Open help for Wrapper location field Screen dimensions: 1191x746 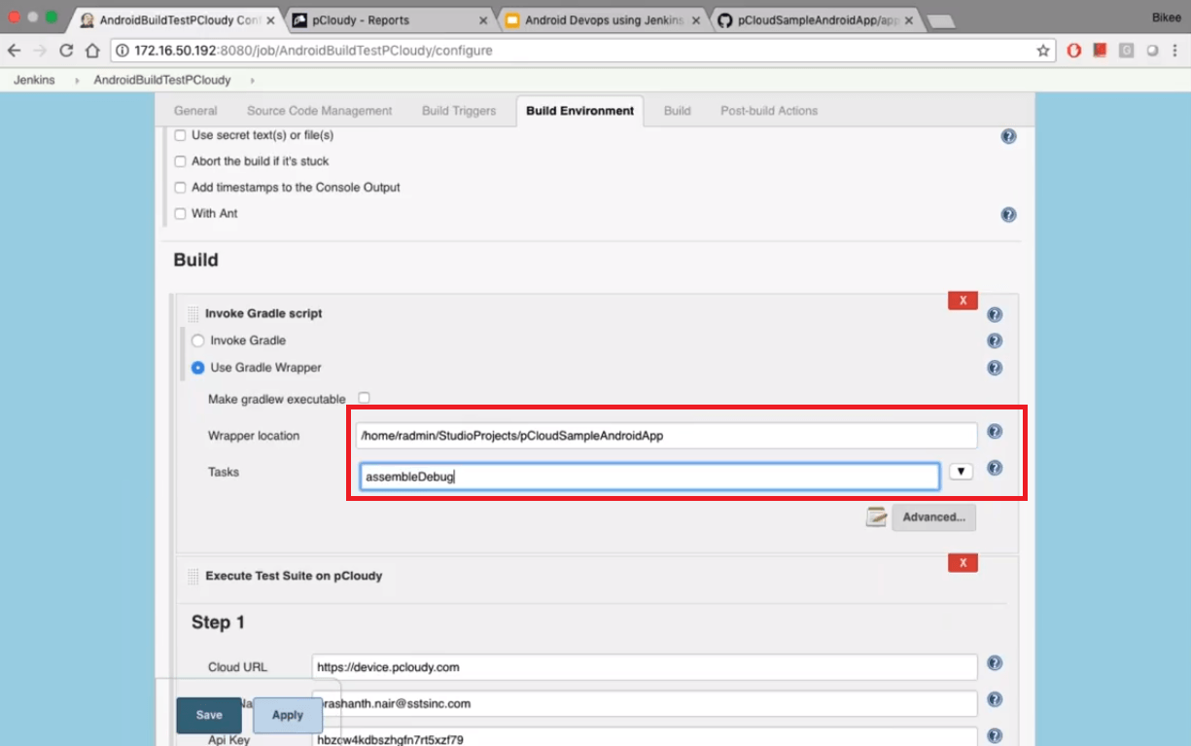click(x=995, y=432)
